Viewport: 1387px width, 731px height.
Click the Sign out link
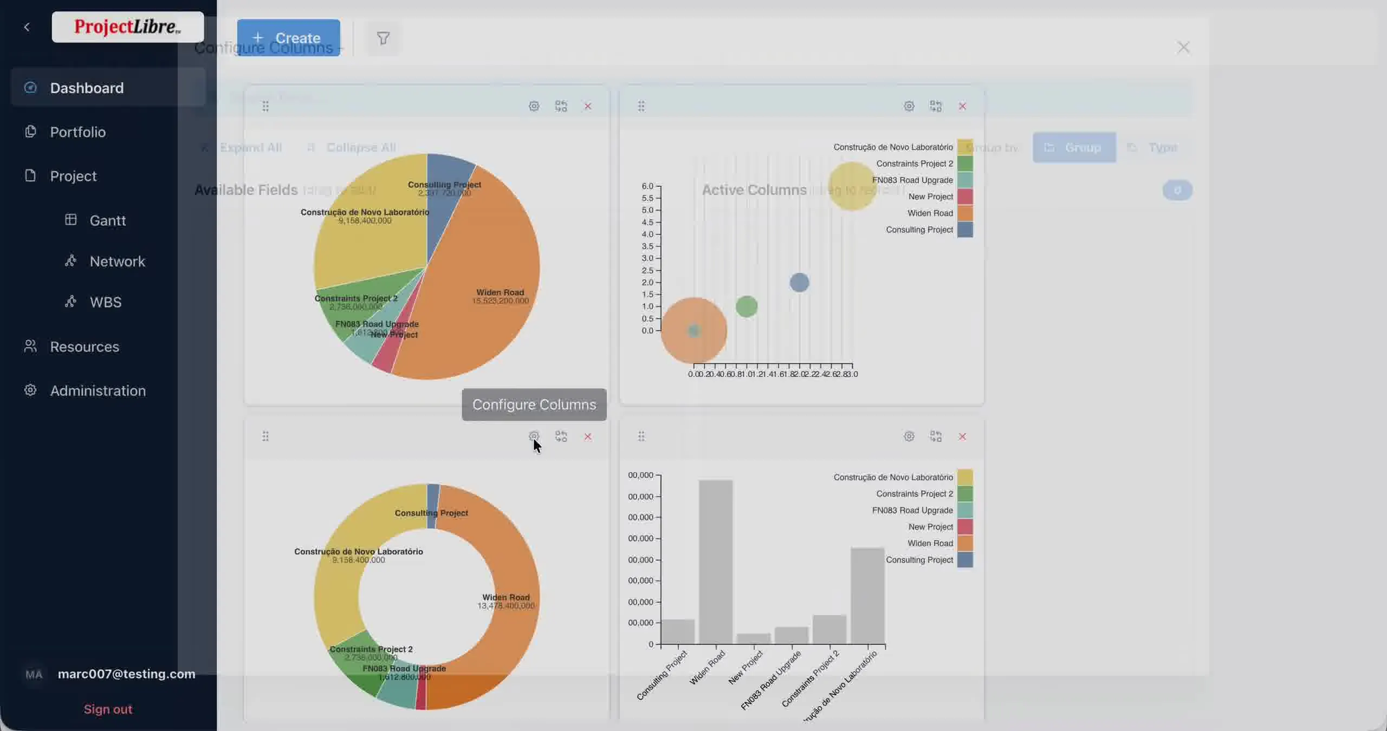click(x=108, y=709)
